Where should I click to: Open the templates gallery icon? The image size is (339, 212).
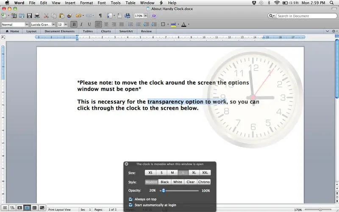point(14,16)
